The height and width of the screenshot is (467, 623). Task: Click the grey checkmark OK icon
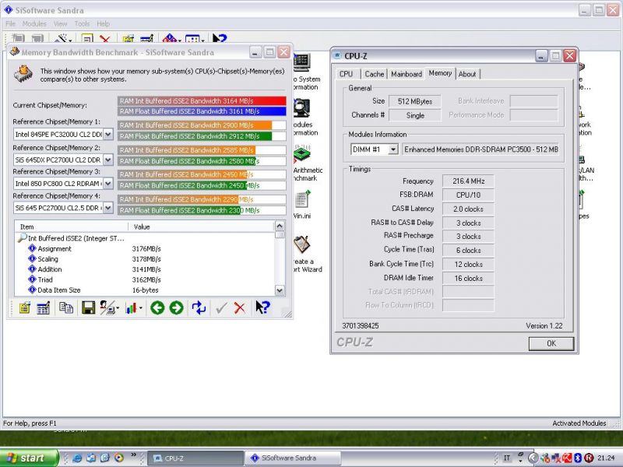coord(221,307)
